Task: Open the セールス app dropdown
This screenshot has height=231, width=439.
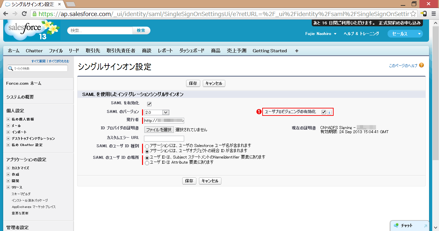Action: point(405,34)
